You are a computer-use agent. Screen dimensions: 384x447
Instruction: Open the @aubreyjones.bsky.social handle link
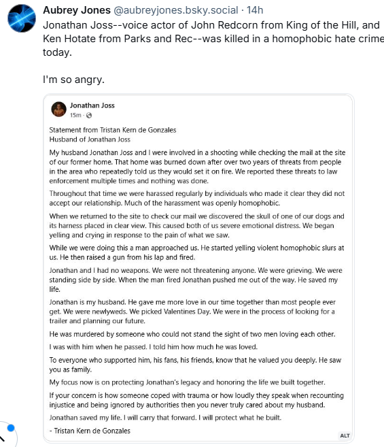pos(176,10)
